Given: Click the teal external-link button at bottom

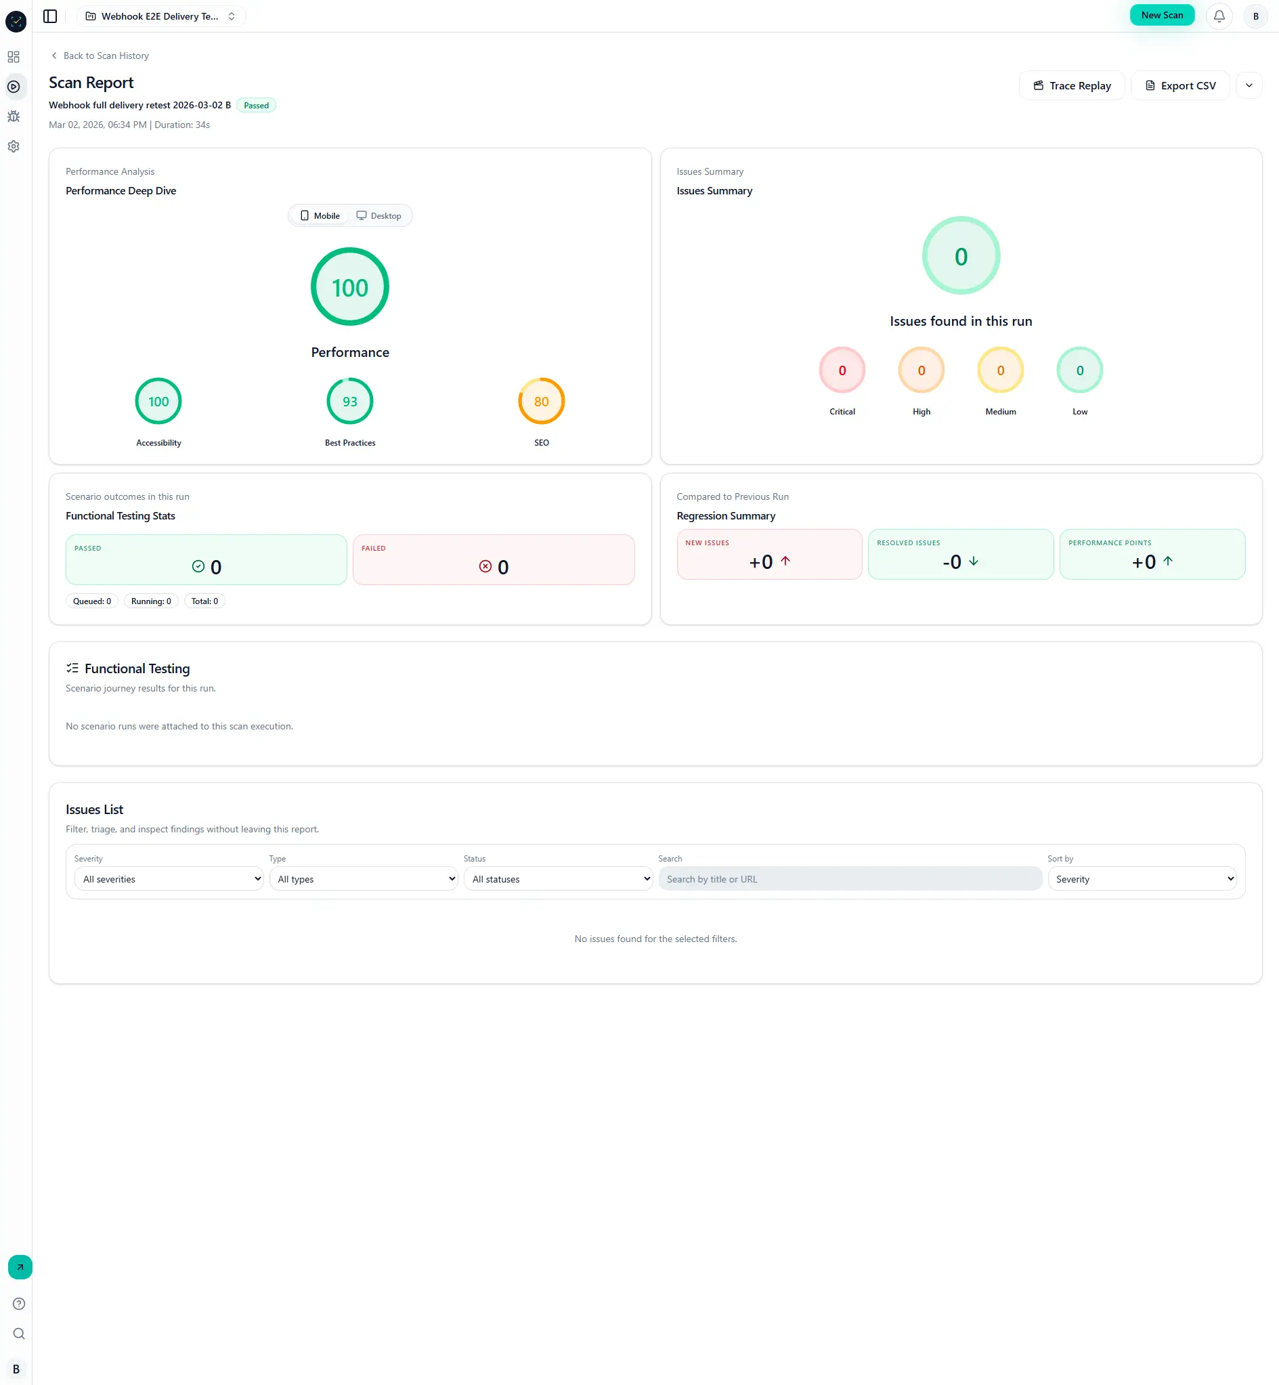Looking at the screenshot, I should (20, 1266).
